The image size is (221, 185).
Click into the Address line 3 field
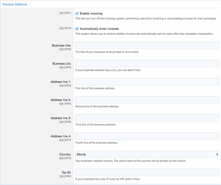point(147,118)
